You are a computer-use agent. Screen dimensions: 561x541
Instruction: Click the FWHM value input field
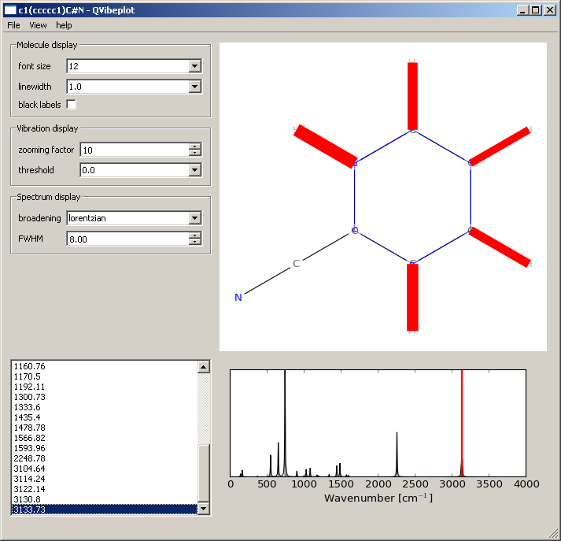pos(127,239)
